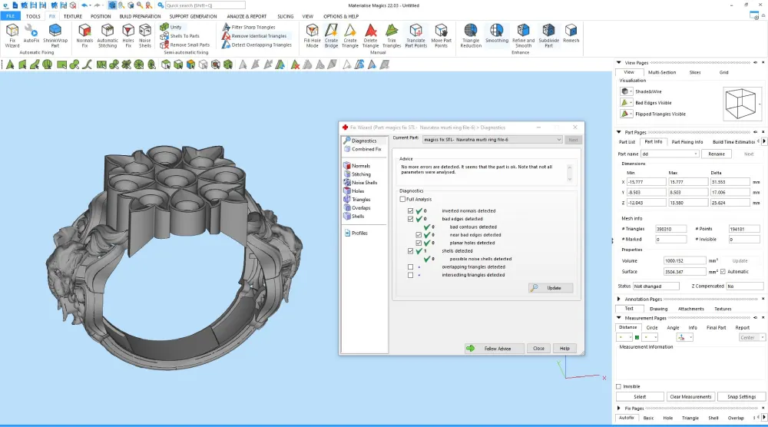The height and width of the screenshot is (427, 768).
Task: Pick the Trim Triangles tool
Action: (392, 36)
